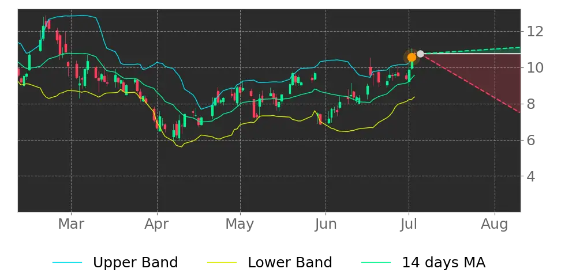The width and height of the screenshot is (561, 280).
Task: Click the 12 price axis label
Action: (535, 32)
